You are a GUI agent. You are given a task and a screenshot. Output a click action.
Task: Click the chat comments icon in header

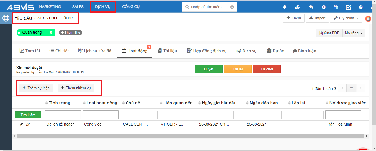pos(311,7)
